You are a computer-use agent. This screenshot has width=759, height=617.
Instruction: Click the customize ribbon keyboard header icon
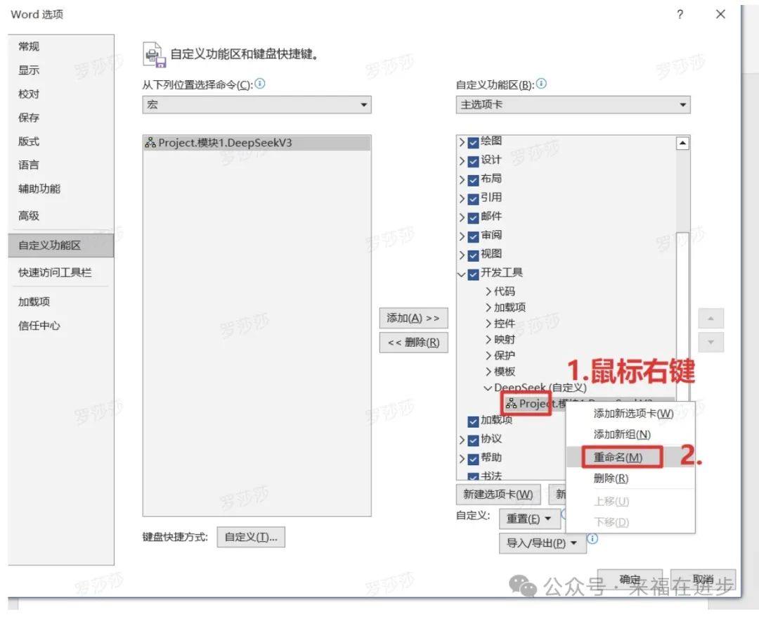[x=155, y=54]
